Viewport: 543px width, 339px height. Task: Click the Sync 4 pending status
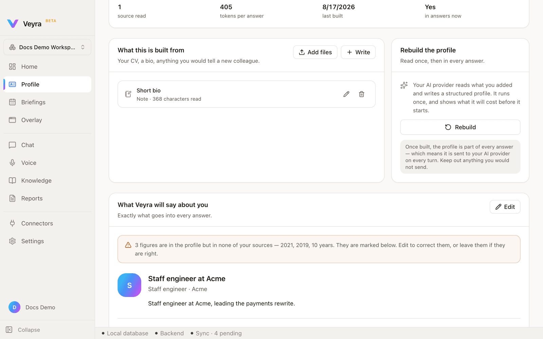(216, 333)
